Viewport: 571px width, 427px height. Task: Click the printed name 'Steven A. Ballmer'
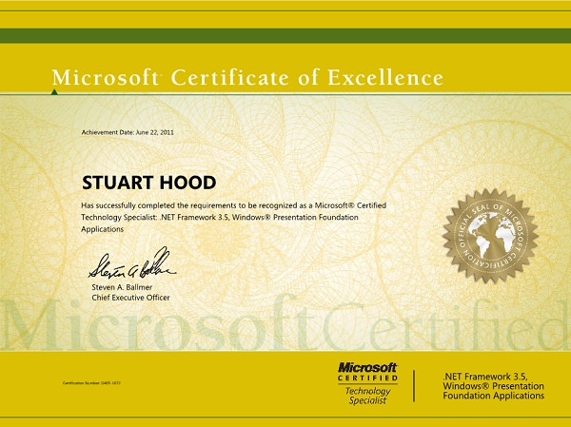point(122,287)
